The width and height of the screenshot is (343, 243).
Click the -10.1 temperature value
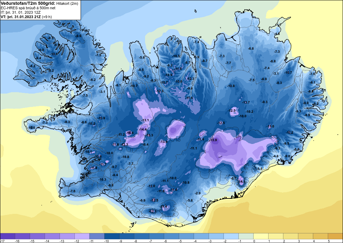pos(88,151)
